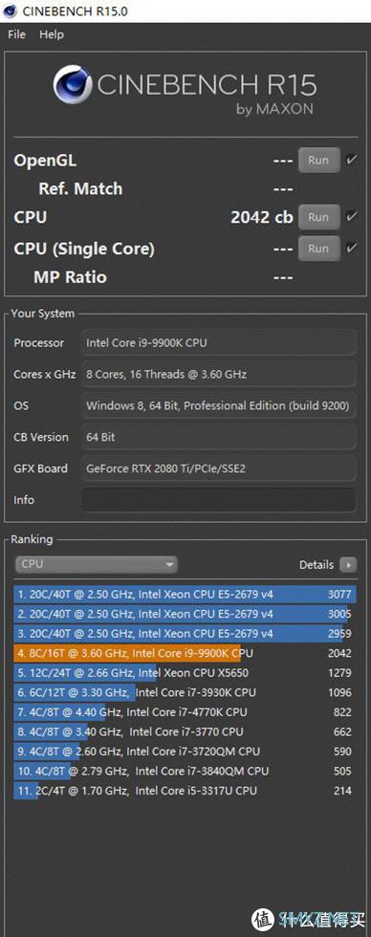This screenshot has height=937, width=371.
Task: Click the empty Info input field
Action: pos(219,499)
